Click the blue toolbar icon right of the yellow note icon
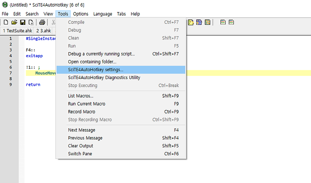 click(x=199, y=22)
